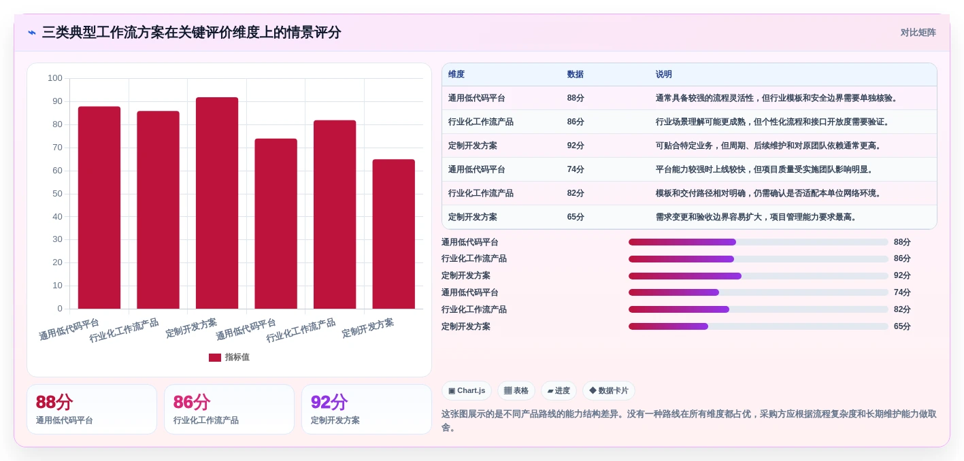
Task: Click the 86分 cell in the table
Action: click(576, 122)
